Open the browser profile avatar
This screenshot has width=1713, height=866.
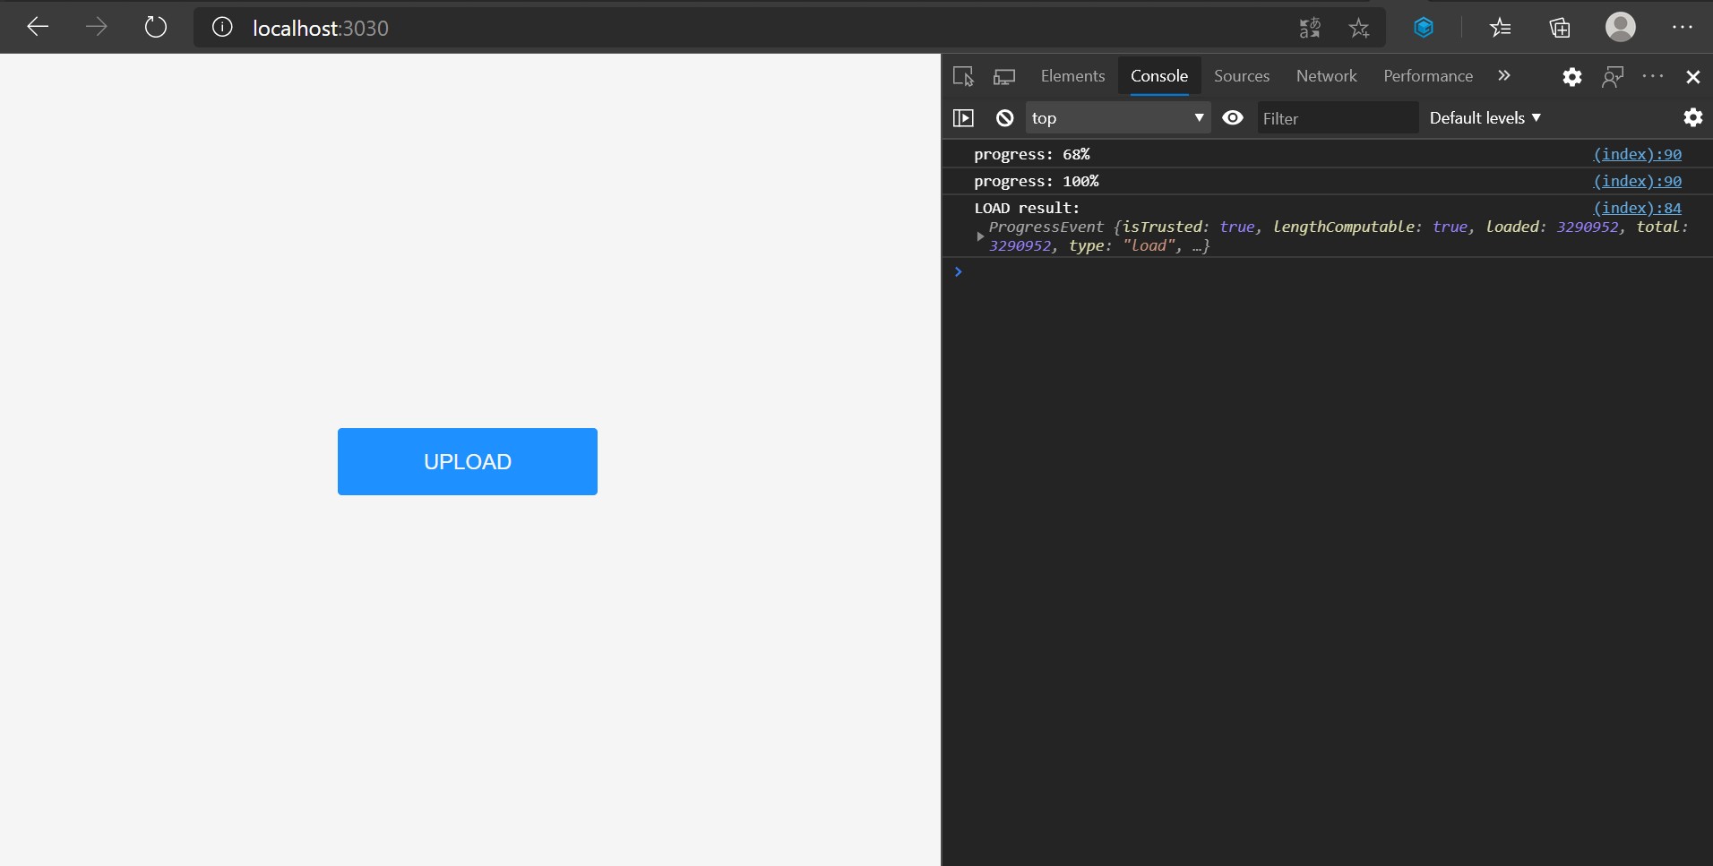(x=1621, y=27)
